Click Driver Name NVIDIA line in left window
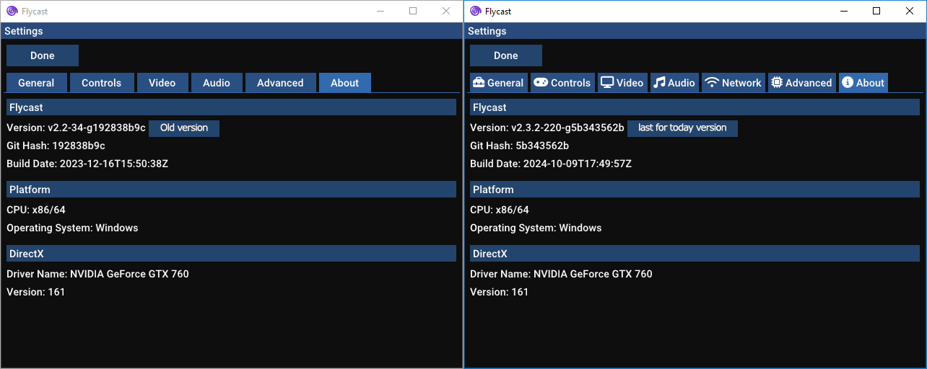The width and height of the screenshot is (927, 369). click(97, 274)
